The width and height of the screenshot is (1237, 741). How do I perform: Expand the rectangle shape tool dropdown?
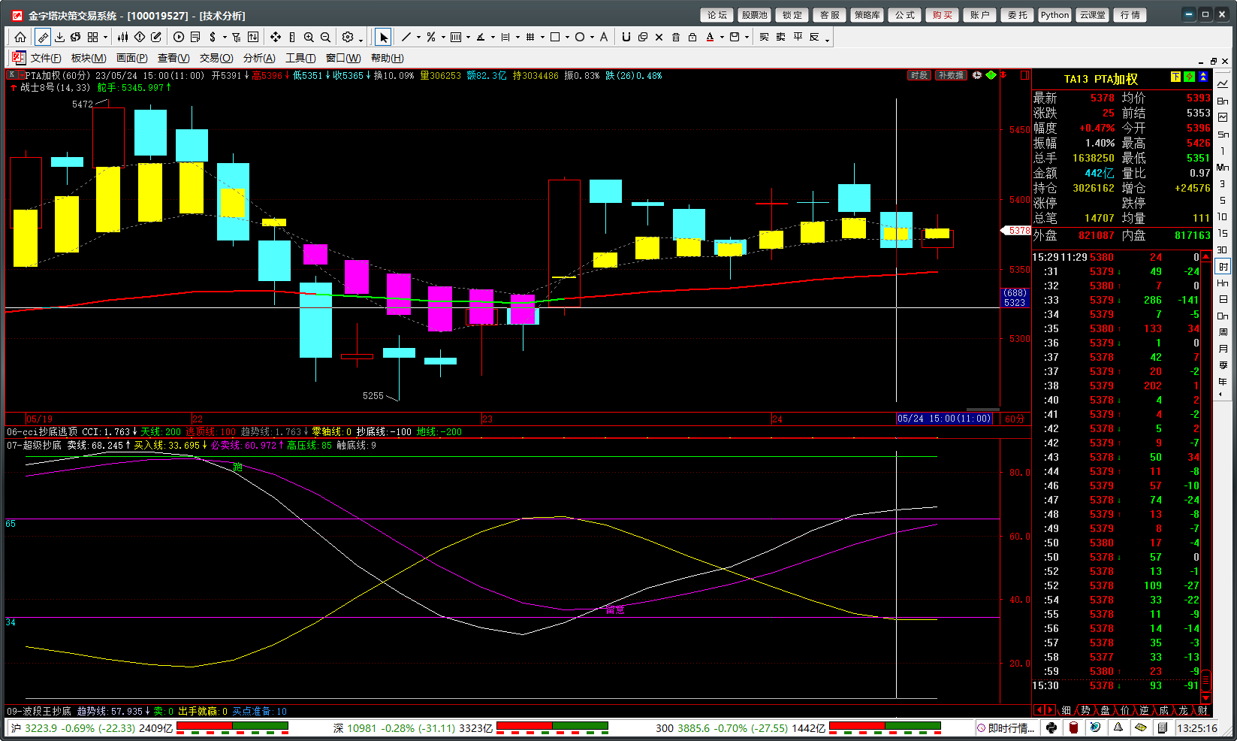pos(567,38)
